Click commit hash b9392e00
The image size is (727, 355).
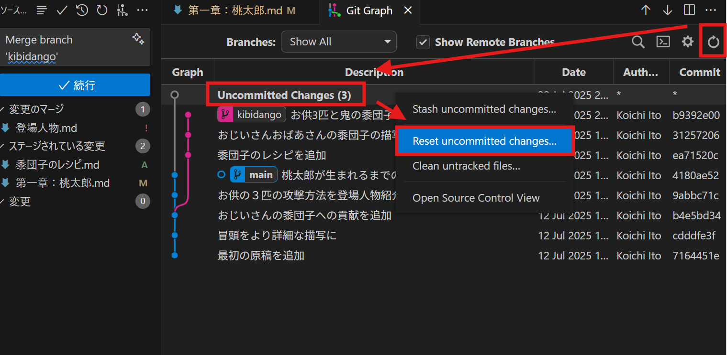(x=696, y=115)
